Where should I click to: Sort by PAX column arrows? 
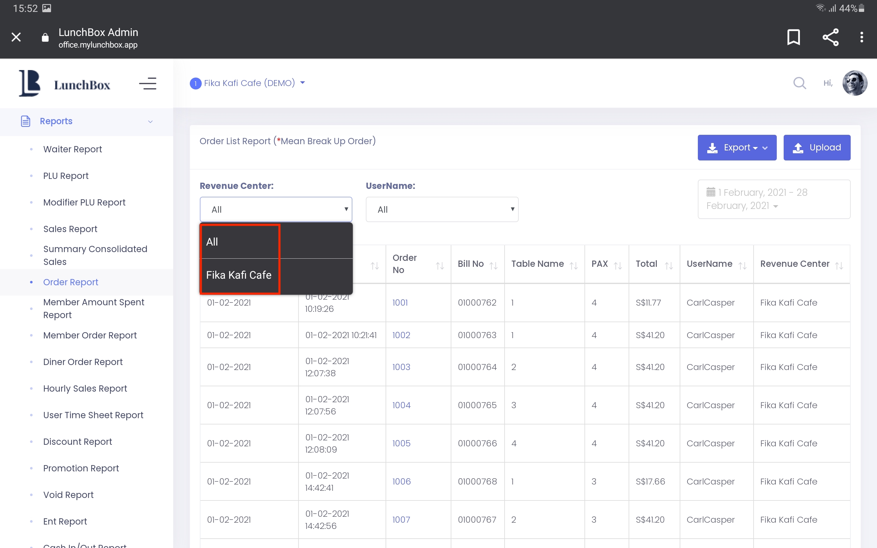click(618, 266)
